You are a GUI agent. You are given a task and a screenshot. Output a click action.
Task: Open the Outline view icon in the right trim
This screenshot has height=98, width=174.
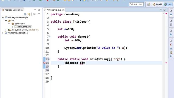pyautogui.click(x=171, y=35)
